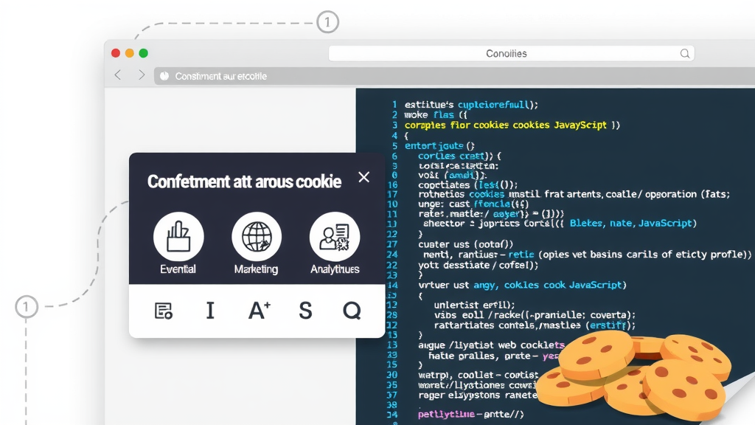Enable Marketing cookies via the globe icon

[256, 236]
